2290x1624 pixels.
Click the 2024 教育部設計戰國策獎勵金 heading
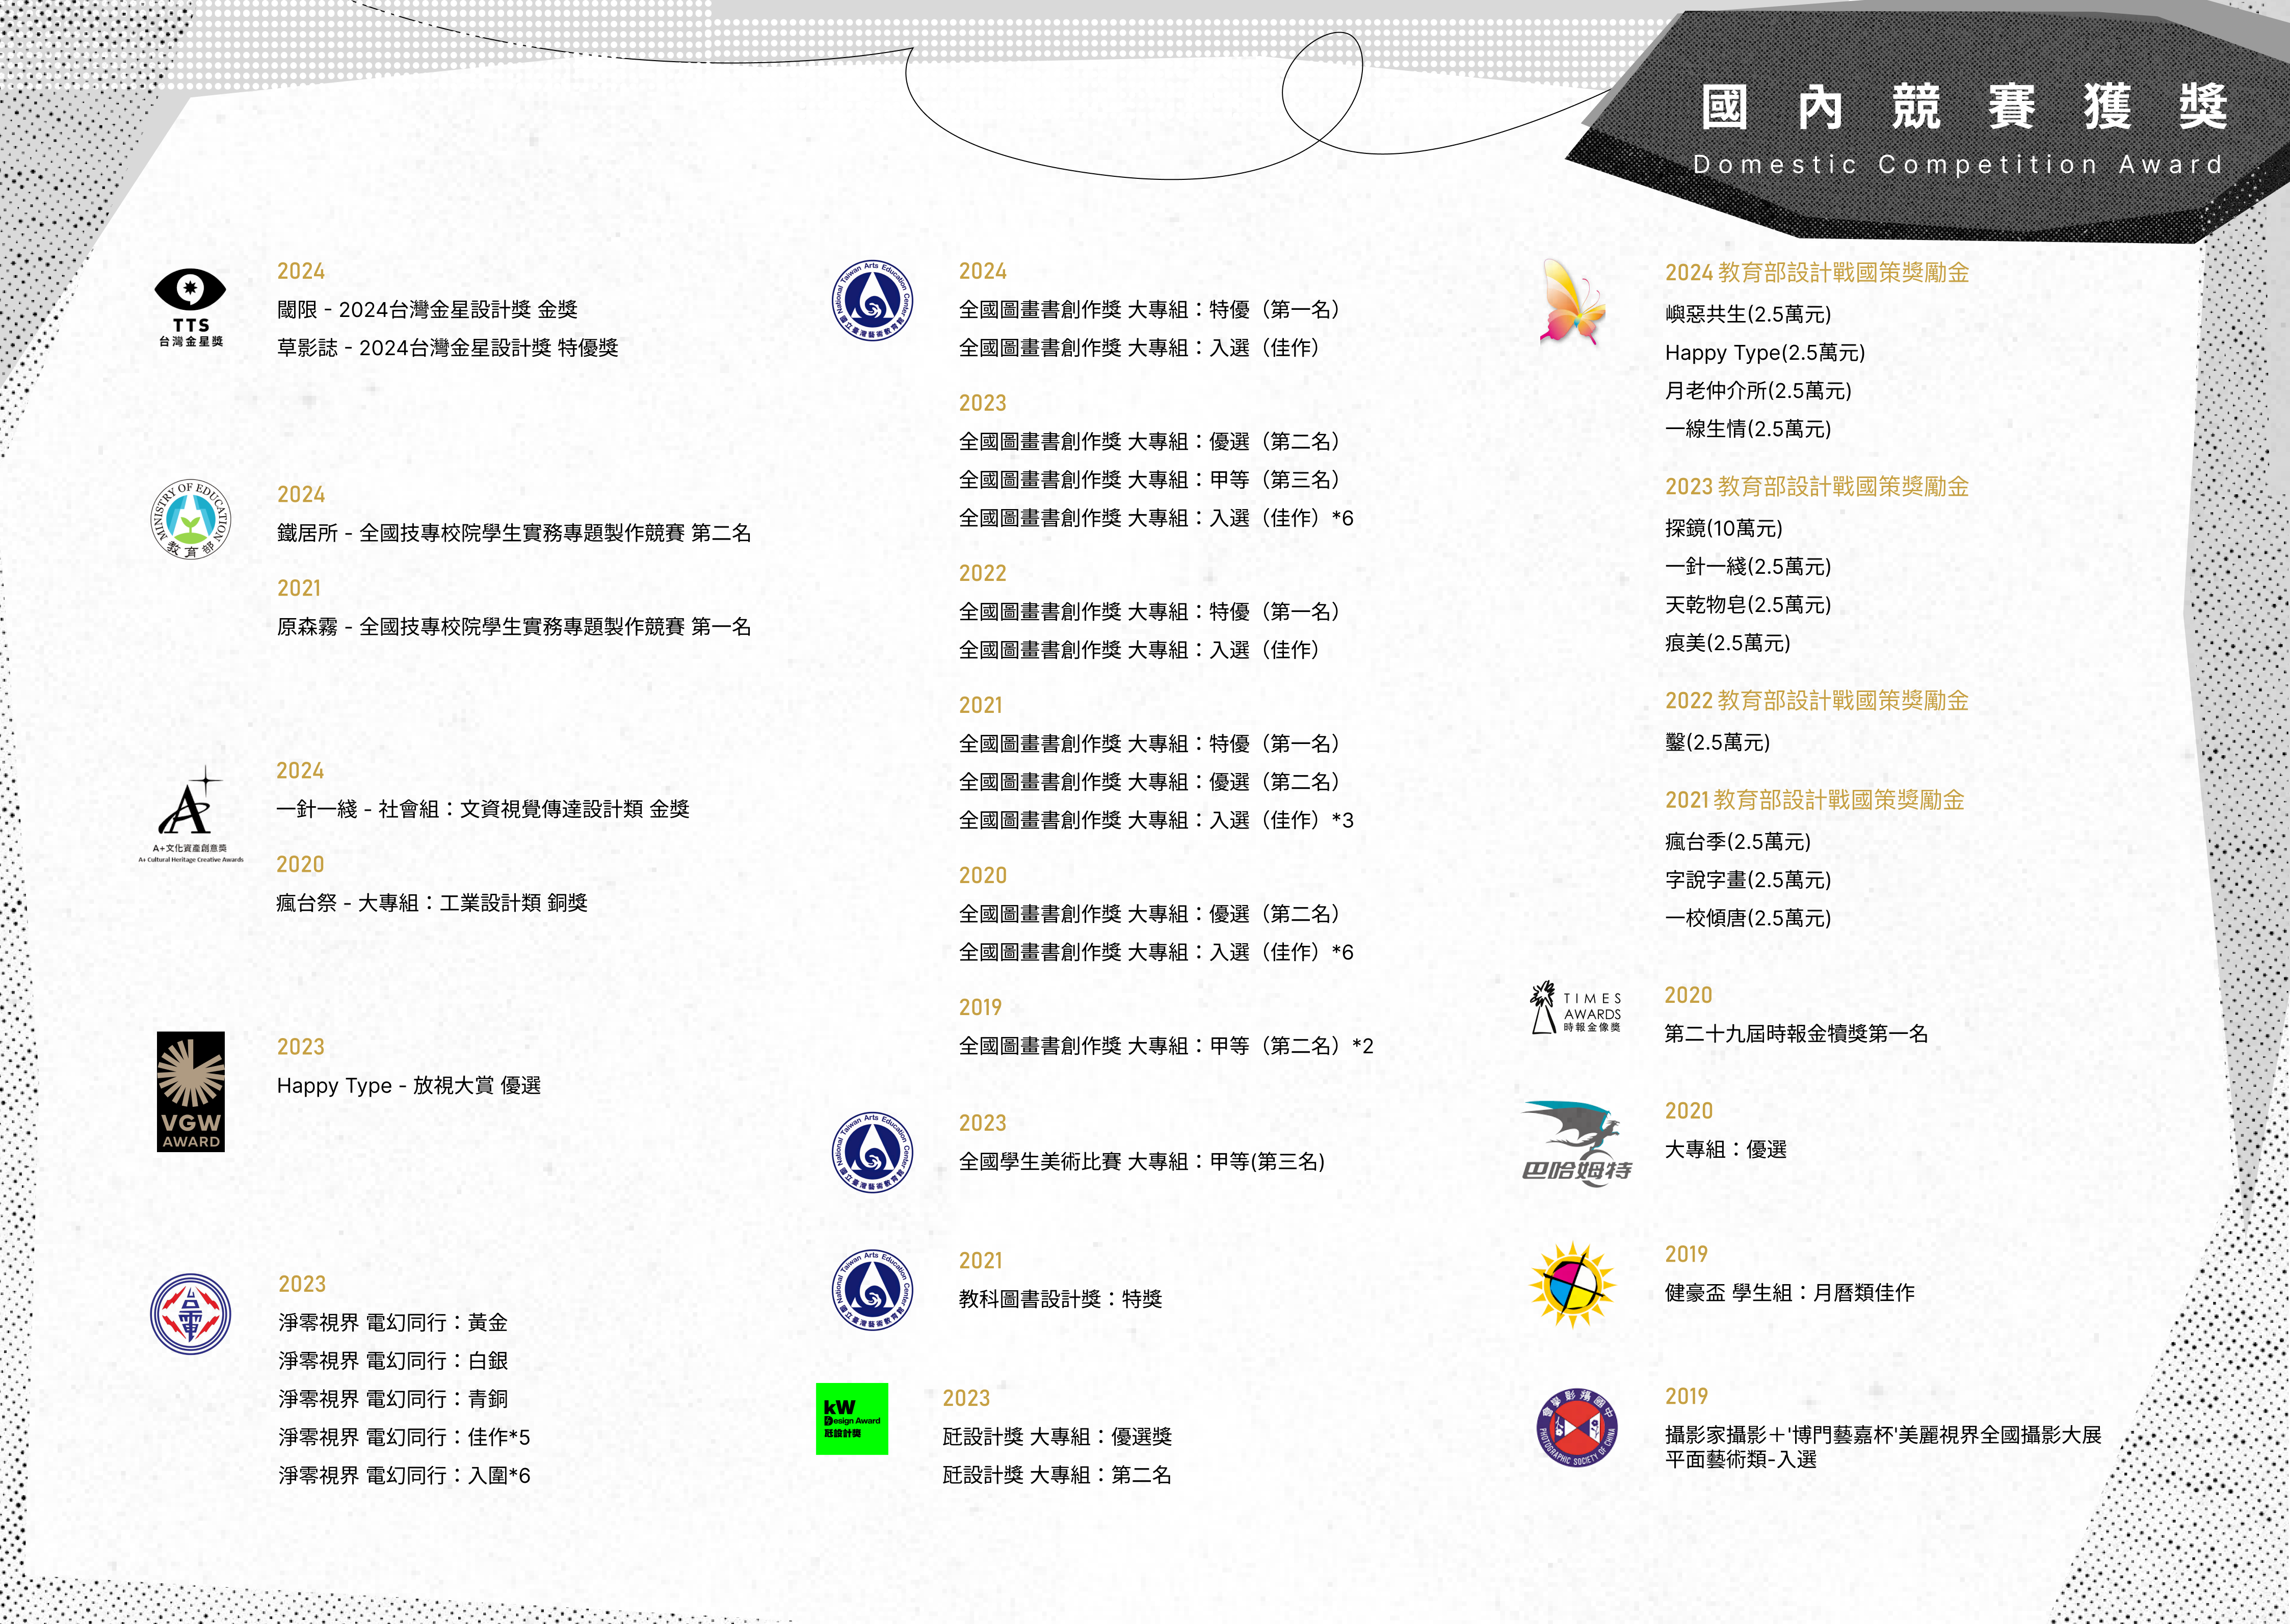[x=1816, y=272]
